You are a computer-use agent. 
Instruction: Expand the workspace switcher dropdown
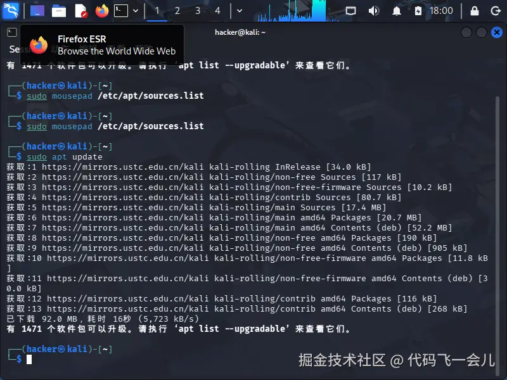tap(240, 11)
